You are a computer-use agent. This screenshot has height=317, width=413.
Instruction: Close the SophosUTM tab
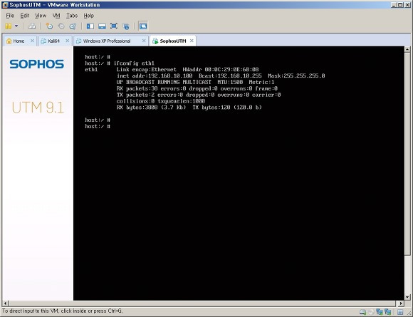pyautogui.click(x=192, y=41)
